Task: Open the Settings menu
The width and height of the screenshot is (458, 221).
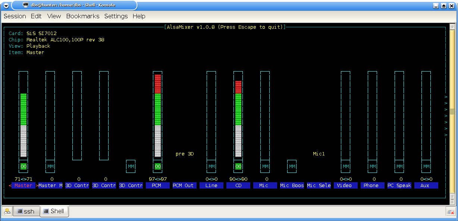Action: [x=116, y=16]
